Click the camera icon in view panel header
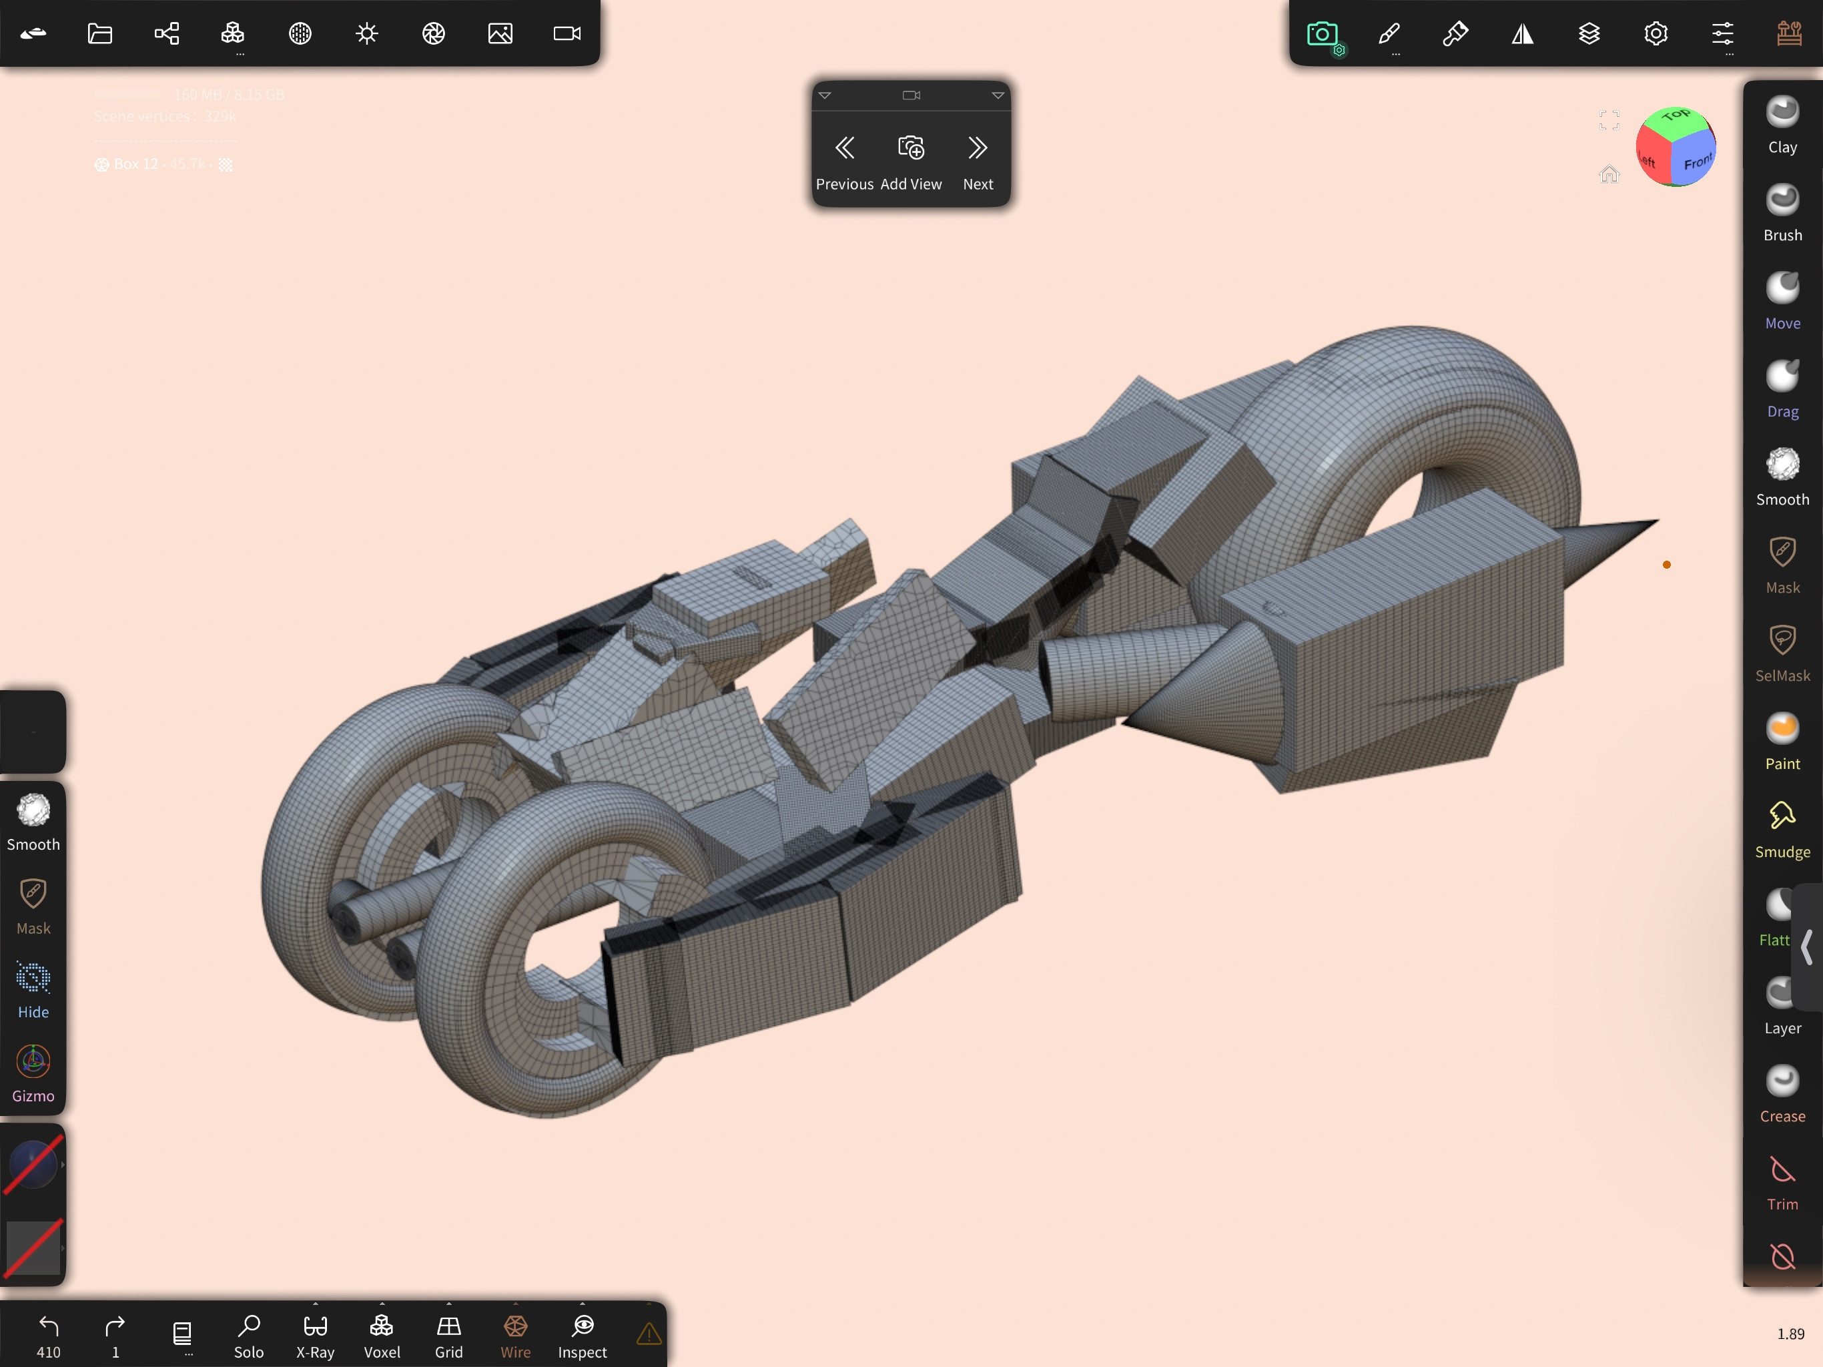The image size is (1823, 1367). point(911,95)
